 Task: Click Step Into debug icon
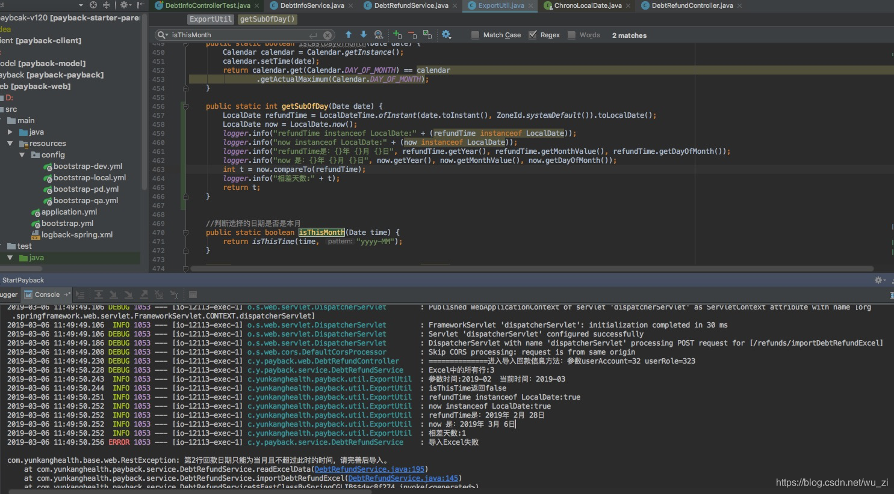[113, 294]
